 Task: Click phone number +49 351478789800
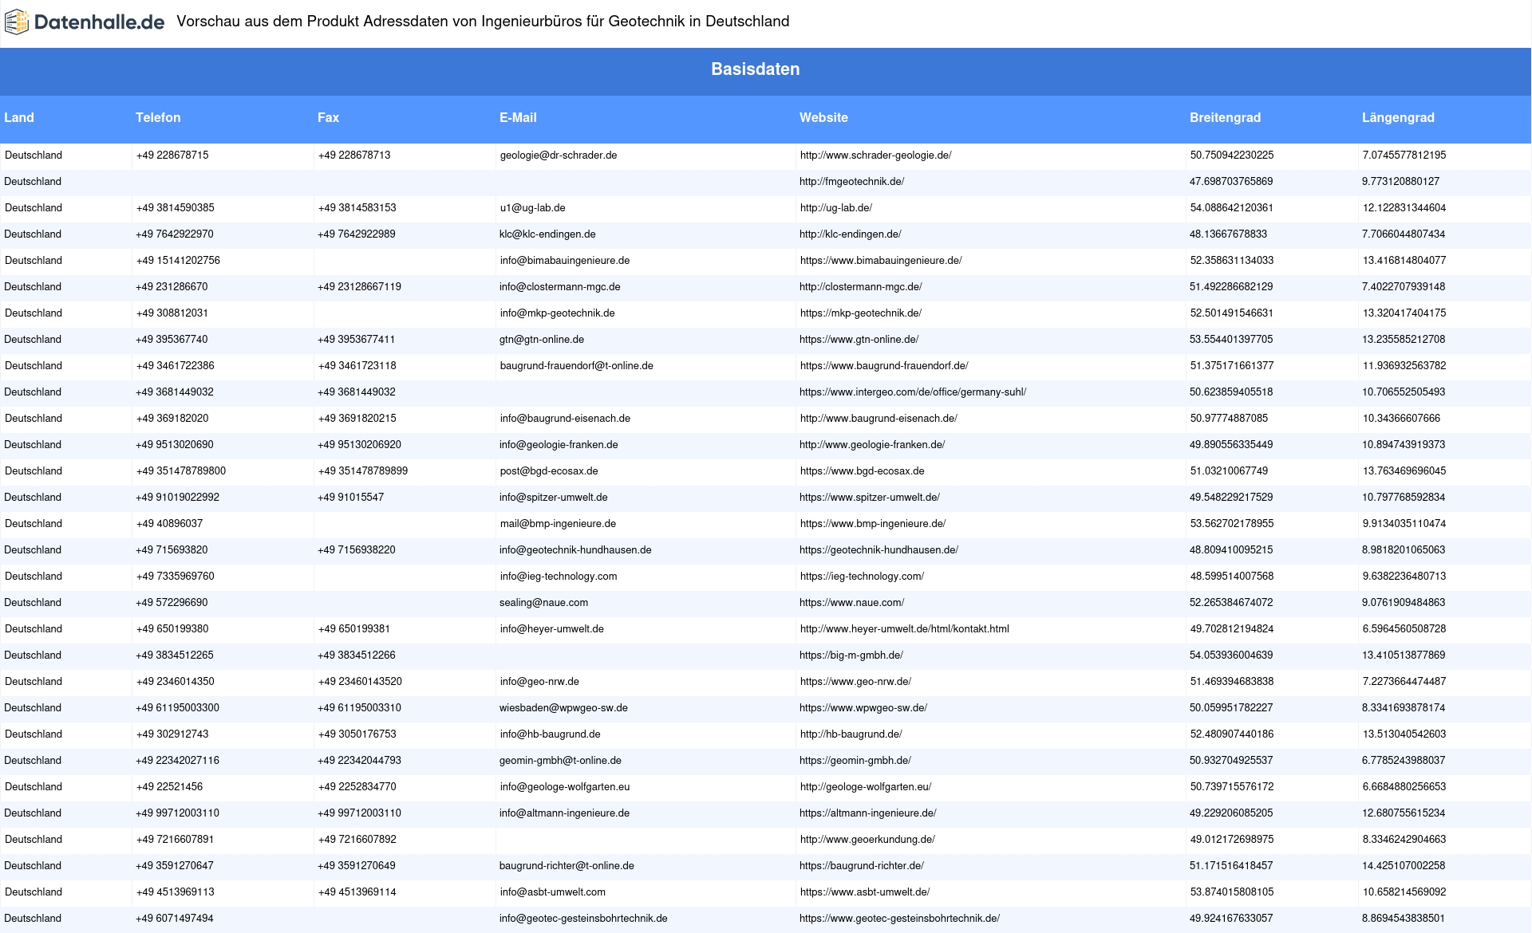(181, 471)
